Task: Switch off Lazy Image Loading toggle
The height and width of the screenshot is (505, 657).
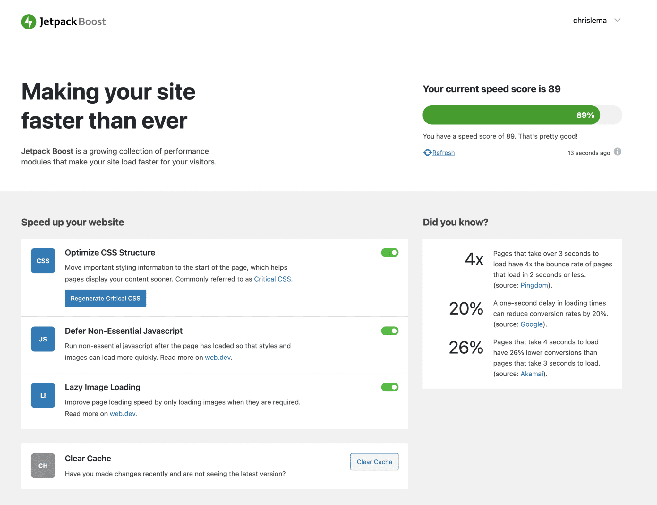Action: 389,387
